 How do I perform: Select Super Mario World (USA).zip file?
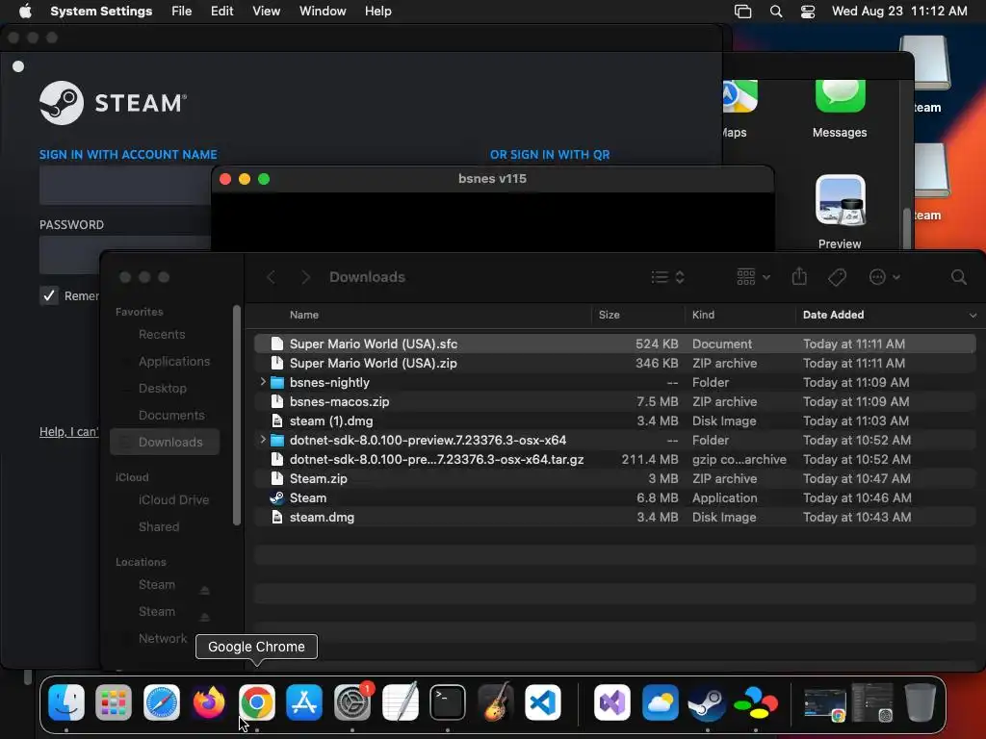615,363
